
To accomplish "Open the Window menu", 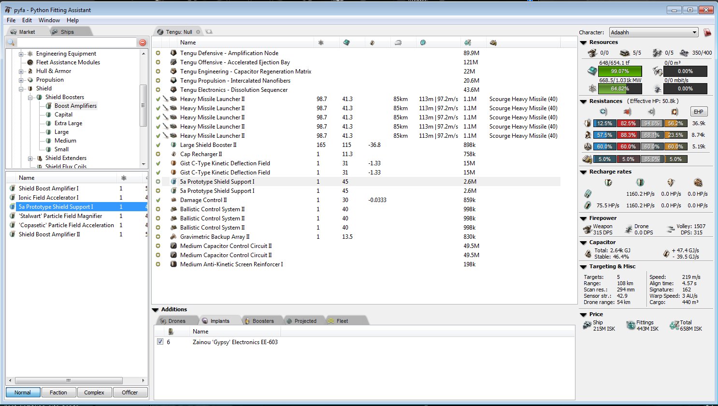I will click(49, 20).
